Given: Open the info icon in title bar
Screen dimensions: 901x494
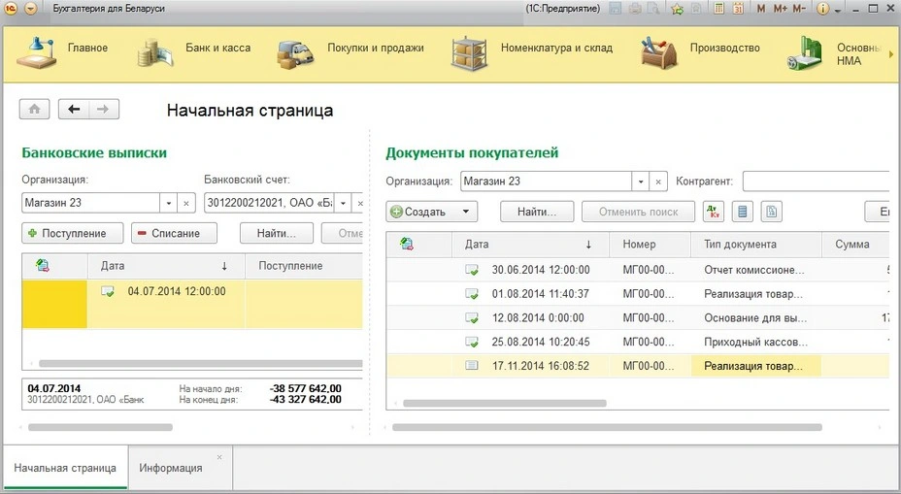Looking at the screenshot, I should 824,9.
